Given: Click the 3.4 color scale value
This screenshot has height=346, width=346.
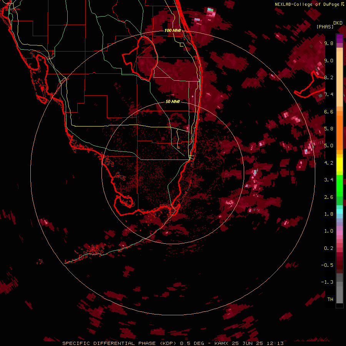Looking at the screenshot, I should tap(329, 180).
